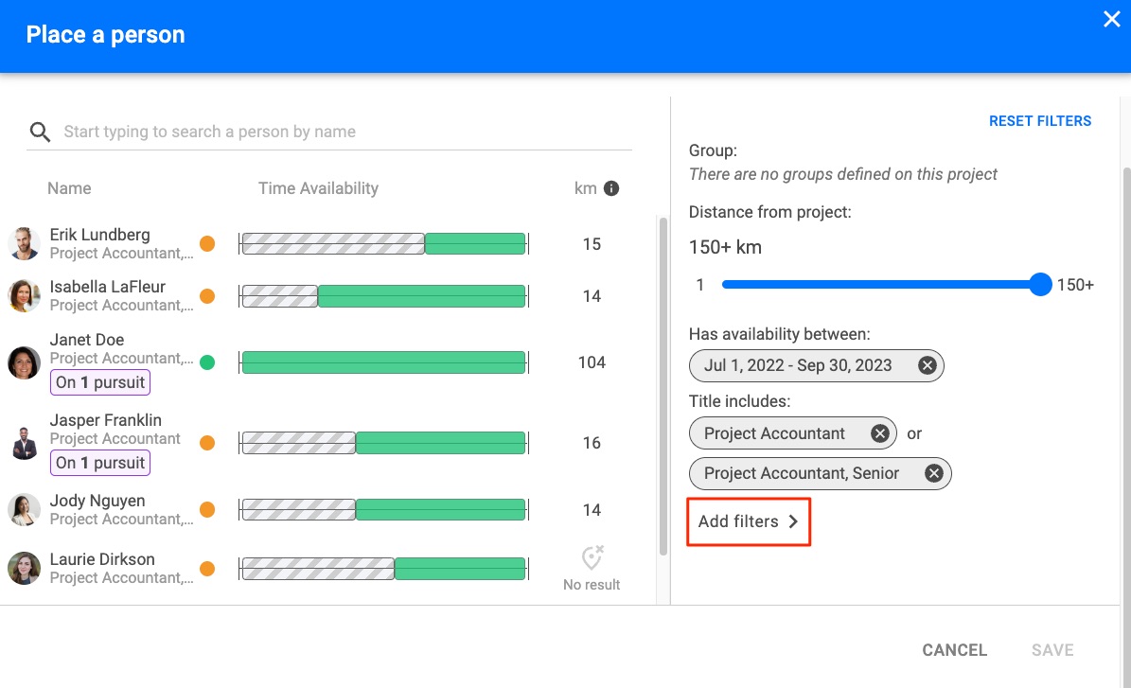Open the availability date range chip

tap(816, 365)
